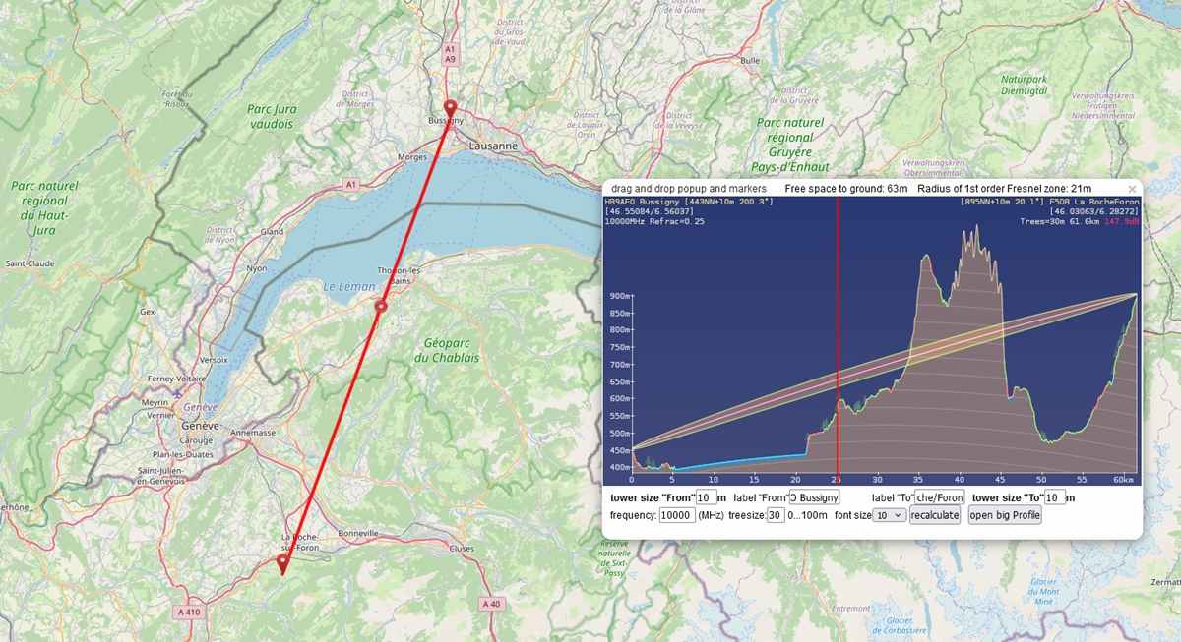Click the Geneva airport icon on map

tap(177, 394)
